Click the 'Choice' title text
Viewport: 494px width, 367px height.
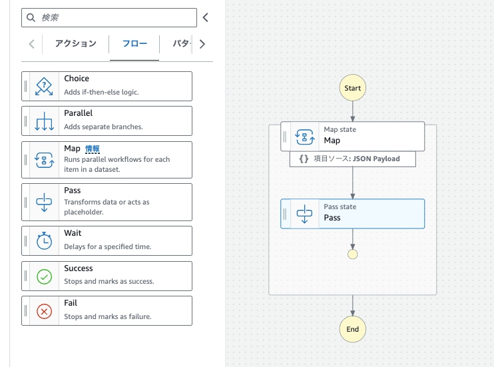coord(77,78)
